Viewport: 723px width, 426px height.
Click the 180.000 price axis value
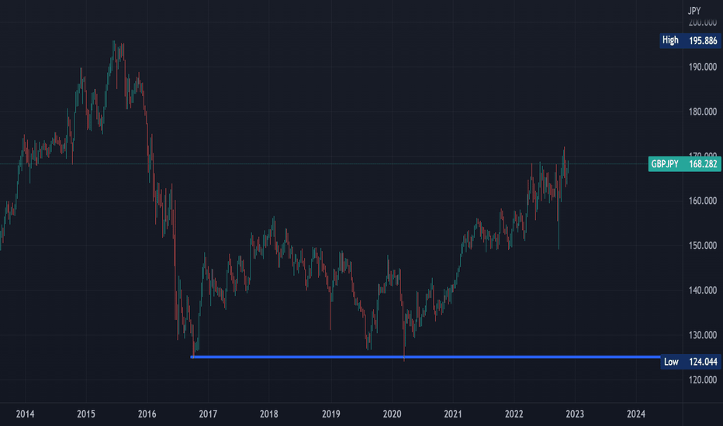point(703,112)
